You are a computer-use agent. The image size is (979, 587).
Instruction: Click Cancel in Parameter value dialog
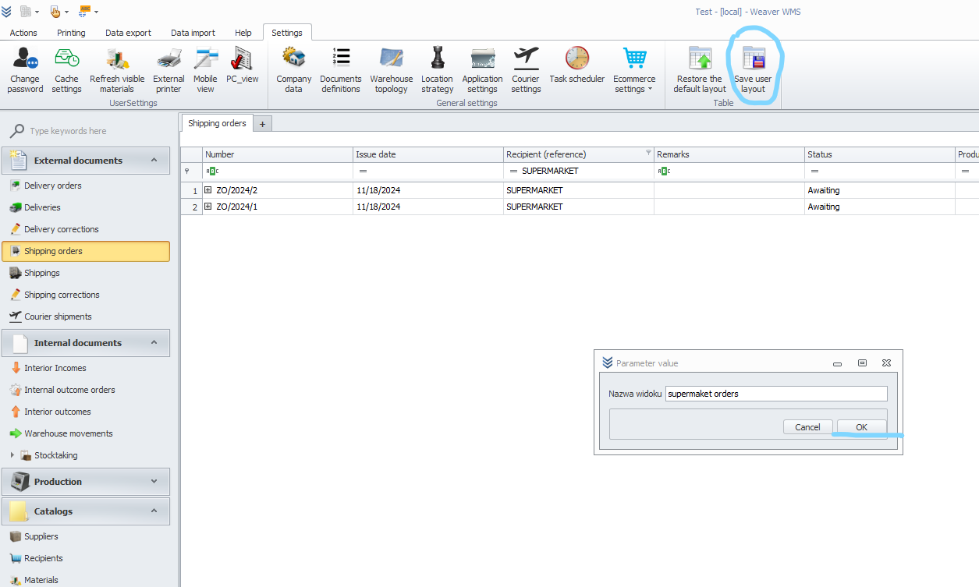pyautogui.click(x=807, y=426)
